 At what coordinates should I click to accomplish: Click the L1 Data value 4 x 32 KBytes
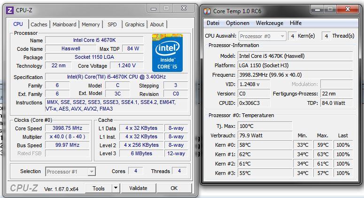[141, 128]
